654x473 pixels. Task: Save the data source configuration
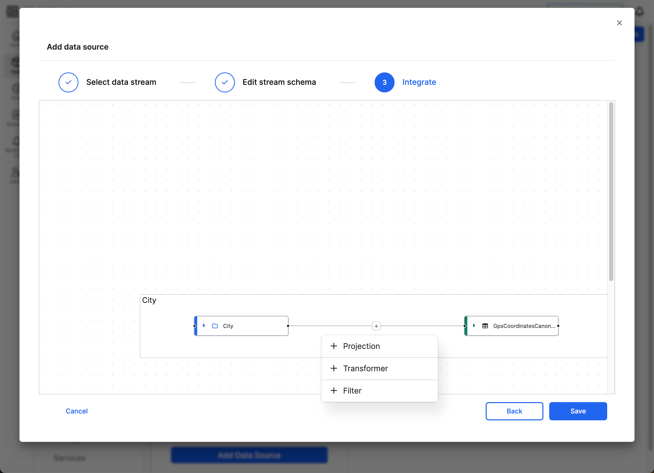point(578,411)
